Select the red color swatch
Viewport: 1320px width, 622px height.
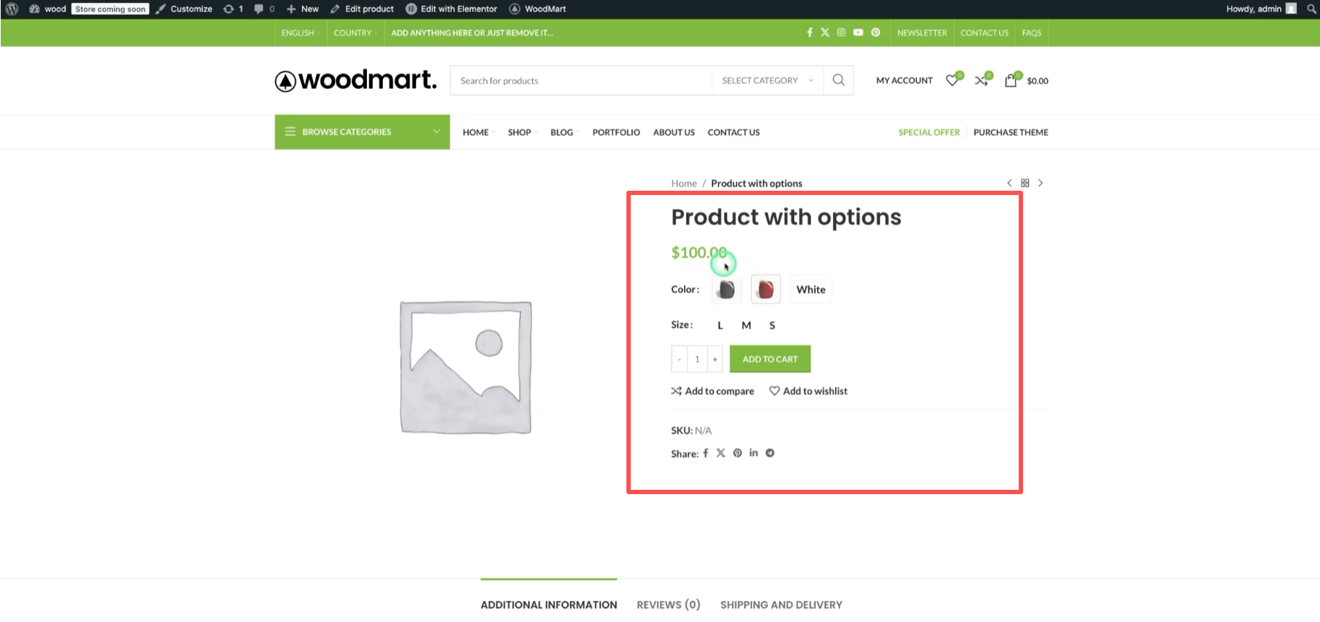point(765,289)
